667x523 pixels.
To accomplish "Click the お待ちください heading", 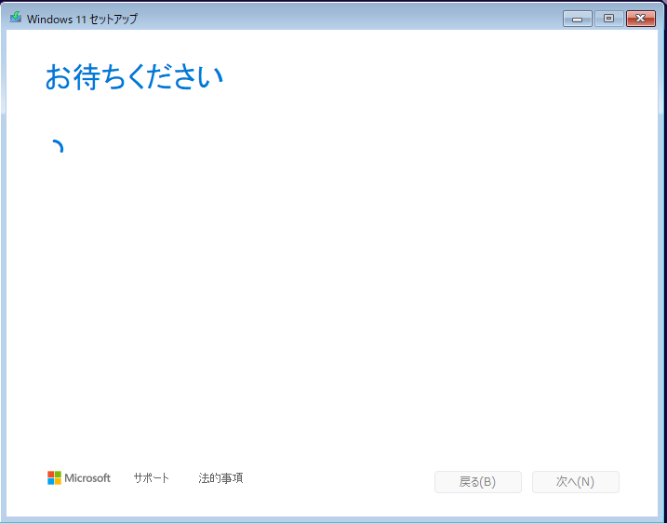I will click(134, 77).
